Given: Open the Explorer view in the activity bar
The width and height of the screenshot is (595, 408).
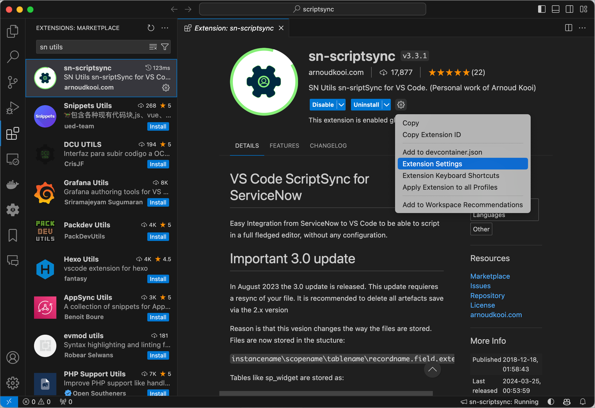Looking at the screenshot, I should coord(12,31).
